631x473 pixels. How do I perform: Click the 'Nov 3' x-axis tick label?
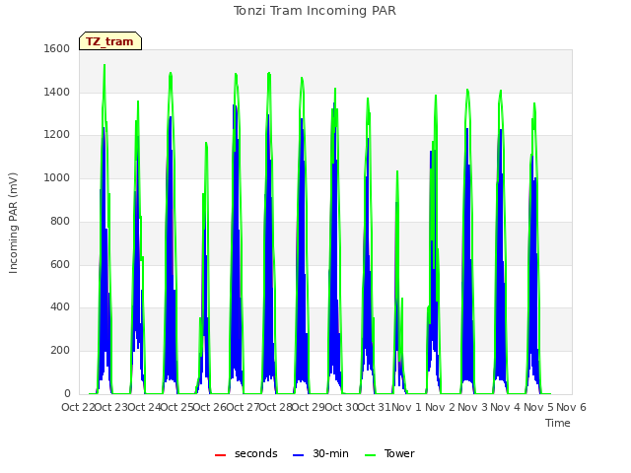(x=472, y=407)
